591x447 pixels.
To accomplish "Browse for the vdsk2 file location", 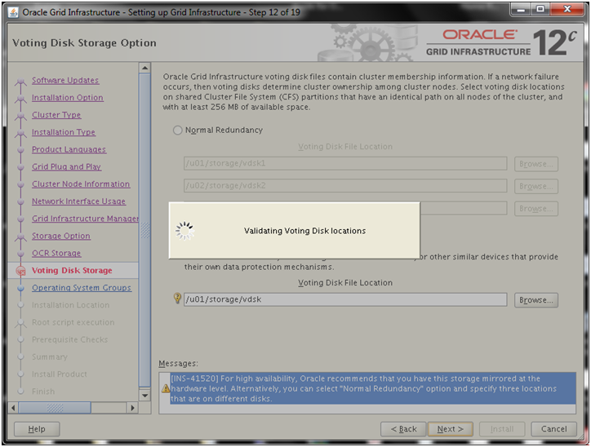I will (x=536, y=186).
